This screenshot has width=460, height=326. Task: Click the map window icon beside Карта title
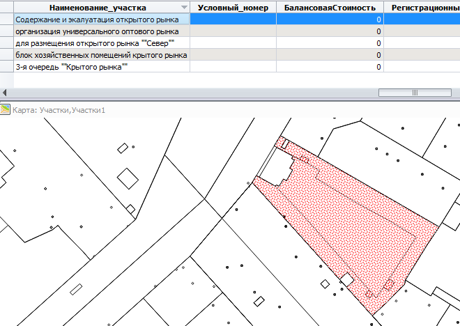6,109
